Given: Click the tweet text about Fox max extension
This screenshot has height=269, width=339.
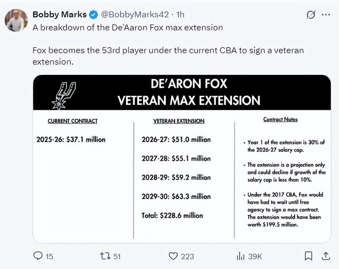Looking at the screenshot, I should pyautogui.click(x=128, y=27).
